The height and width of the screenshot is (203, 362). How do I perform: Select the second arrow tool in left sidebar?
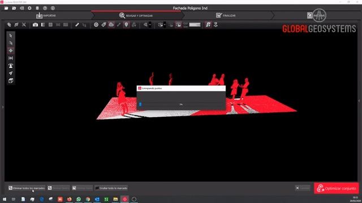click(x=11, y=43)
